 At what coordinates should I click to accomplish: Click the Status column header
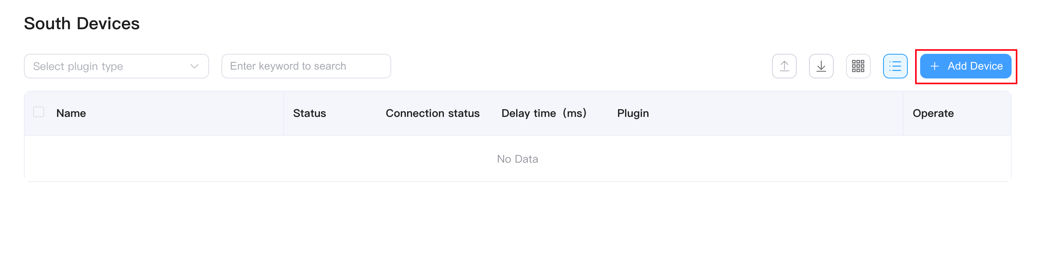pyautogui.click(x=309, y=113)
